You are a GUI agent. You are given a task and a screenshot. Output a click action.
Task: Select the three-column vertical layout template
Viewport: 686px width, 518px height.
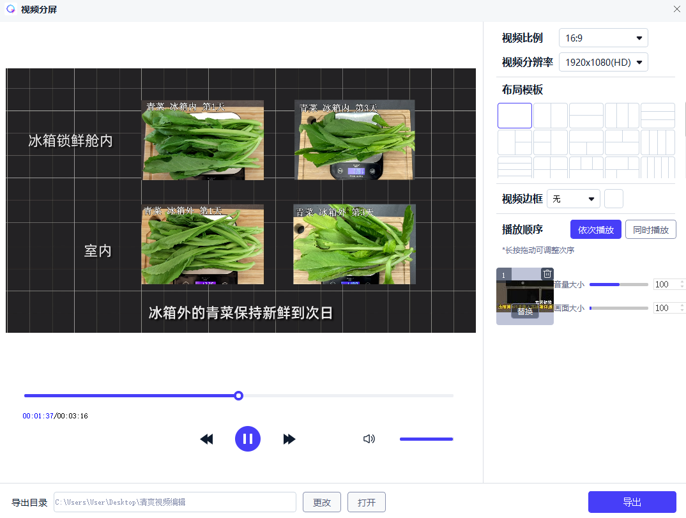[x=622, y=115]
